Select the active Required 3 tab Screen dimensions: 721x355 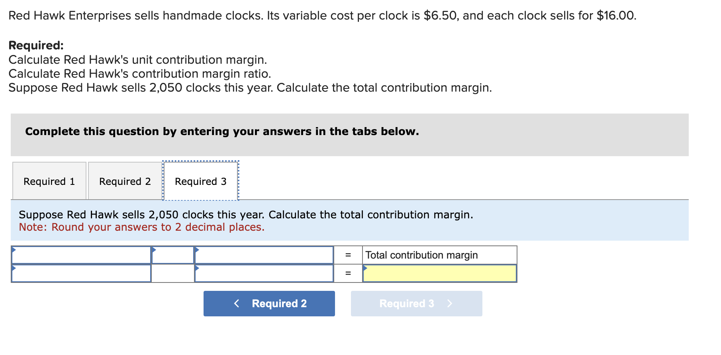[200, 181]
